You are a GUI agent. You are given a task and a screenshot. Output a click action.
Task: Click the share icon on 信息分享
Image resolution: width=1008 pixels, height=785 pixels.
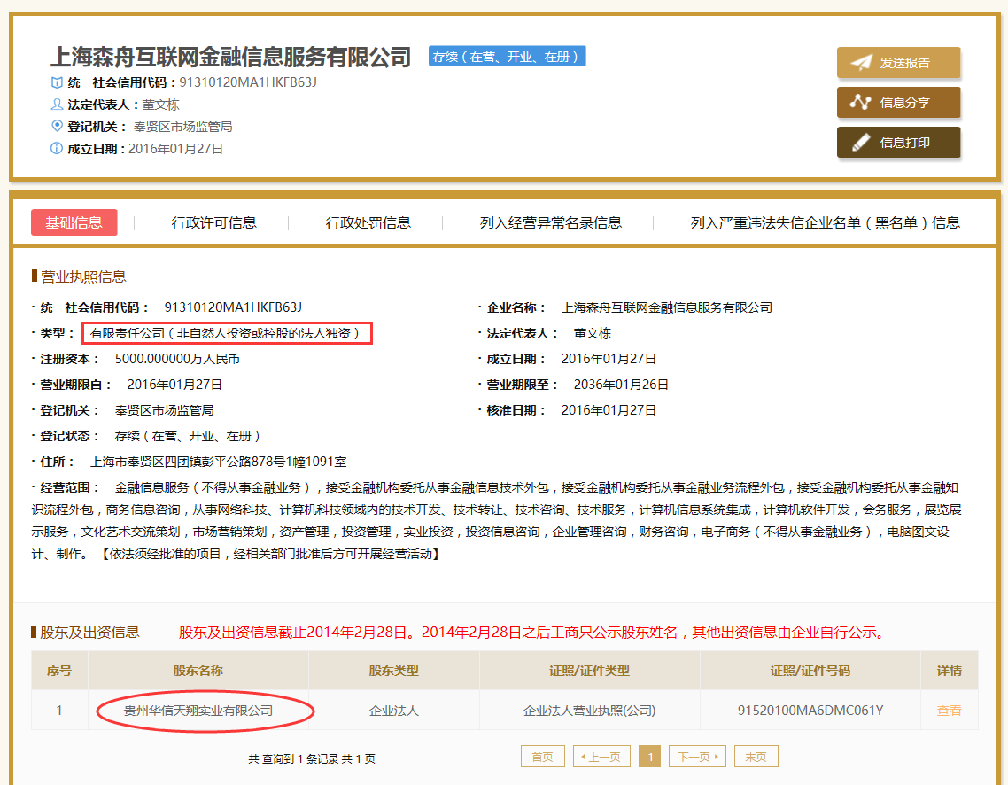860,102
